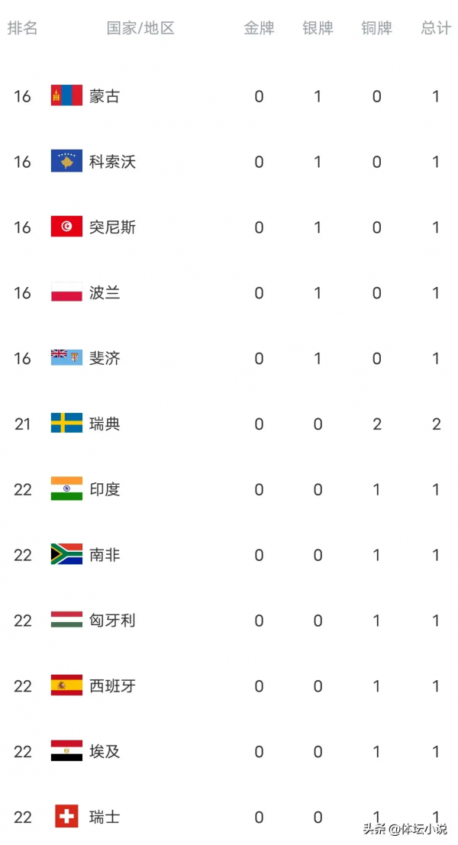
Task: Click the 金牌 column header
Action: (259, 28)
